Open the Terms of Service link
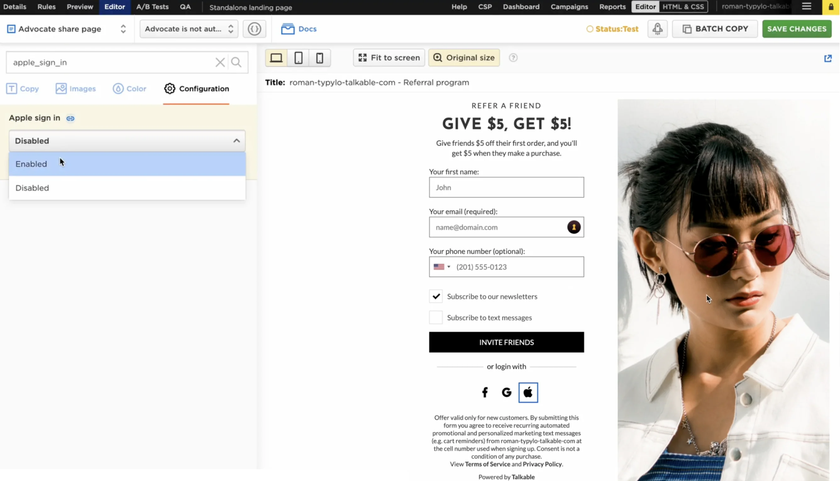This screenshot has height=481, width=840. point(488,464)
